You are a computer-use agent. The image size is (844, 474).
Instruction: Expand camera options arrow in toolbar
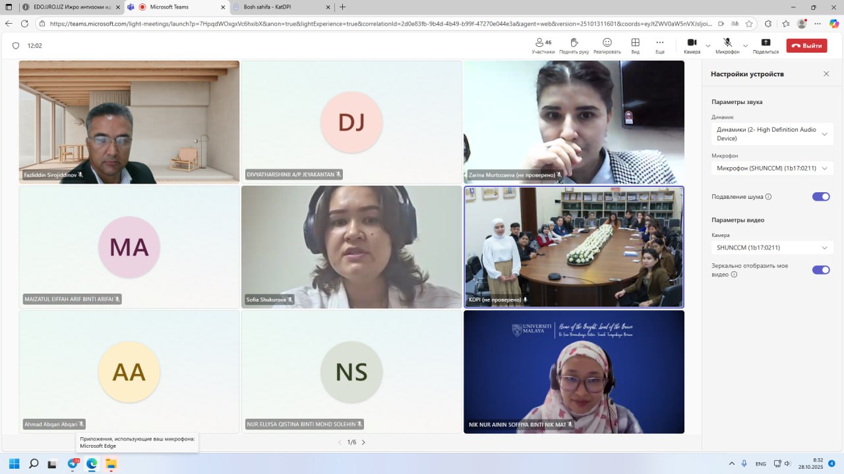pos(708,46)
